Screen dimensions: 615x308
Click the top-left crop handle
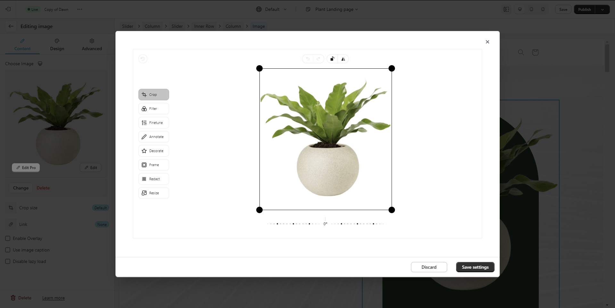(x=259, y=68)
